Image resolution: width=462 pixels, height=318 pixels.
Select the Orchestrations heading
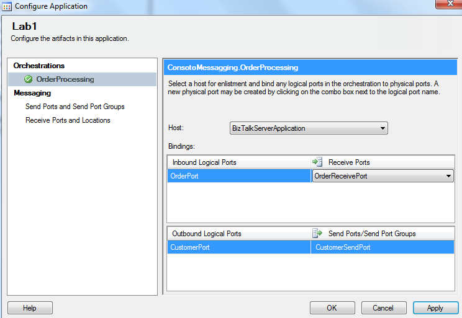point(39,66)
